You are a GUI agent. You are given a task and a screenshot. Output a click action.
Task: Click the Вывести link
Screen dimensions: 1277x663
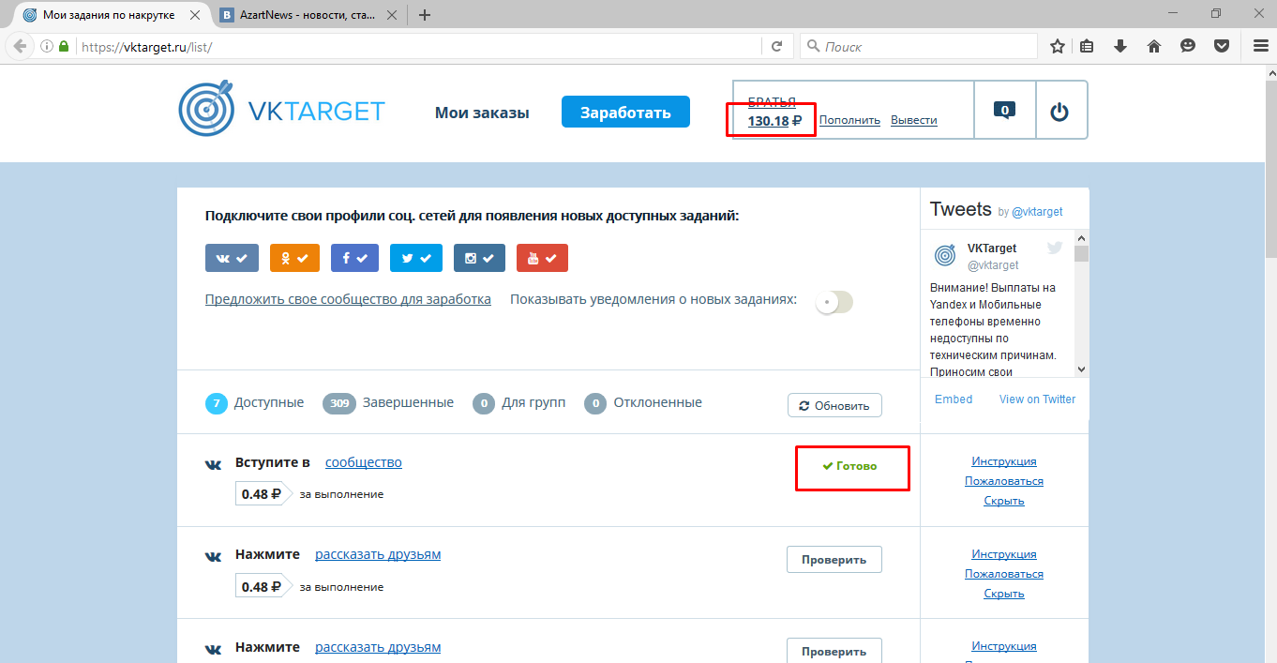pyautogui.click(x=914, y=120)
